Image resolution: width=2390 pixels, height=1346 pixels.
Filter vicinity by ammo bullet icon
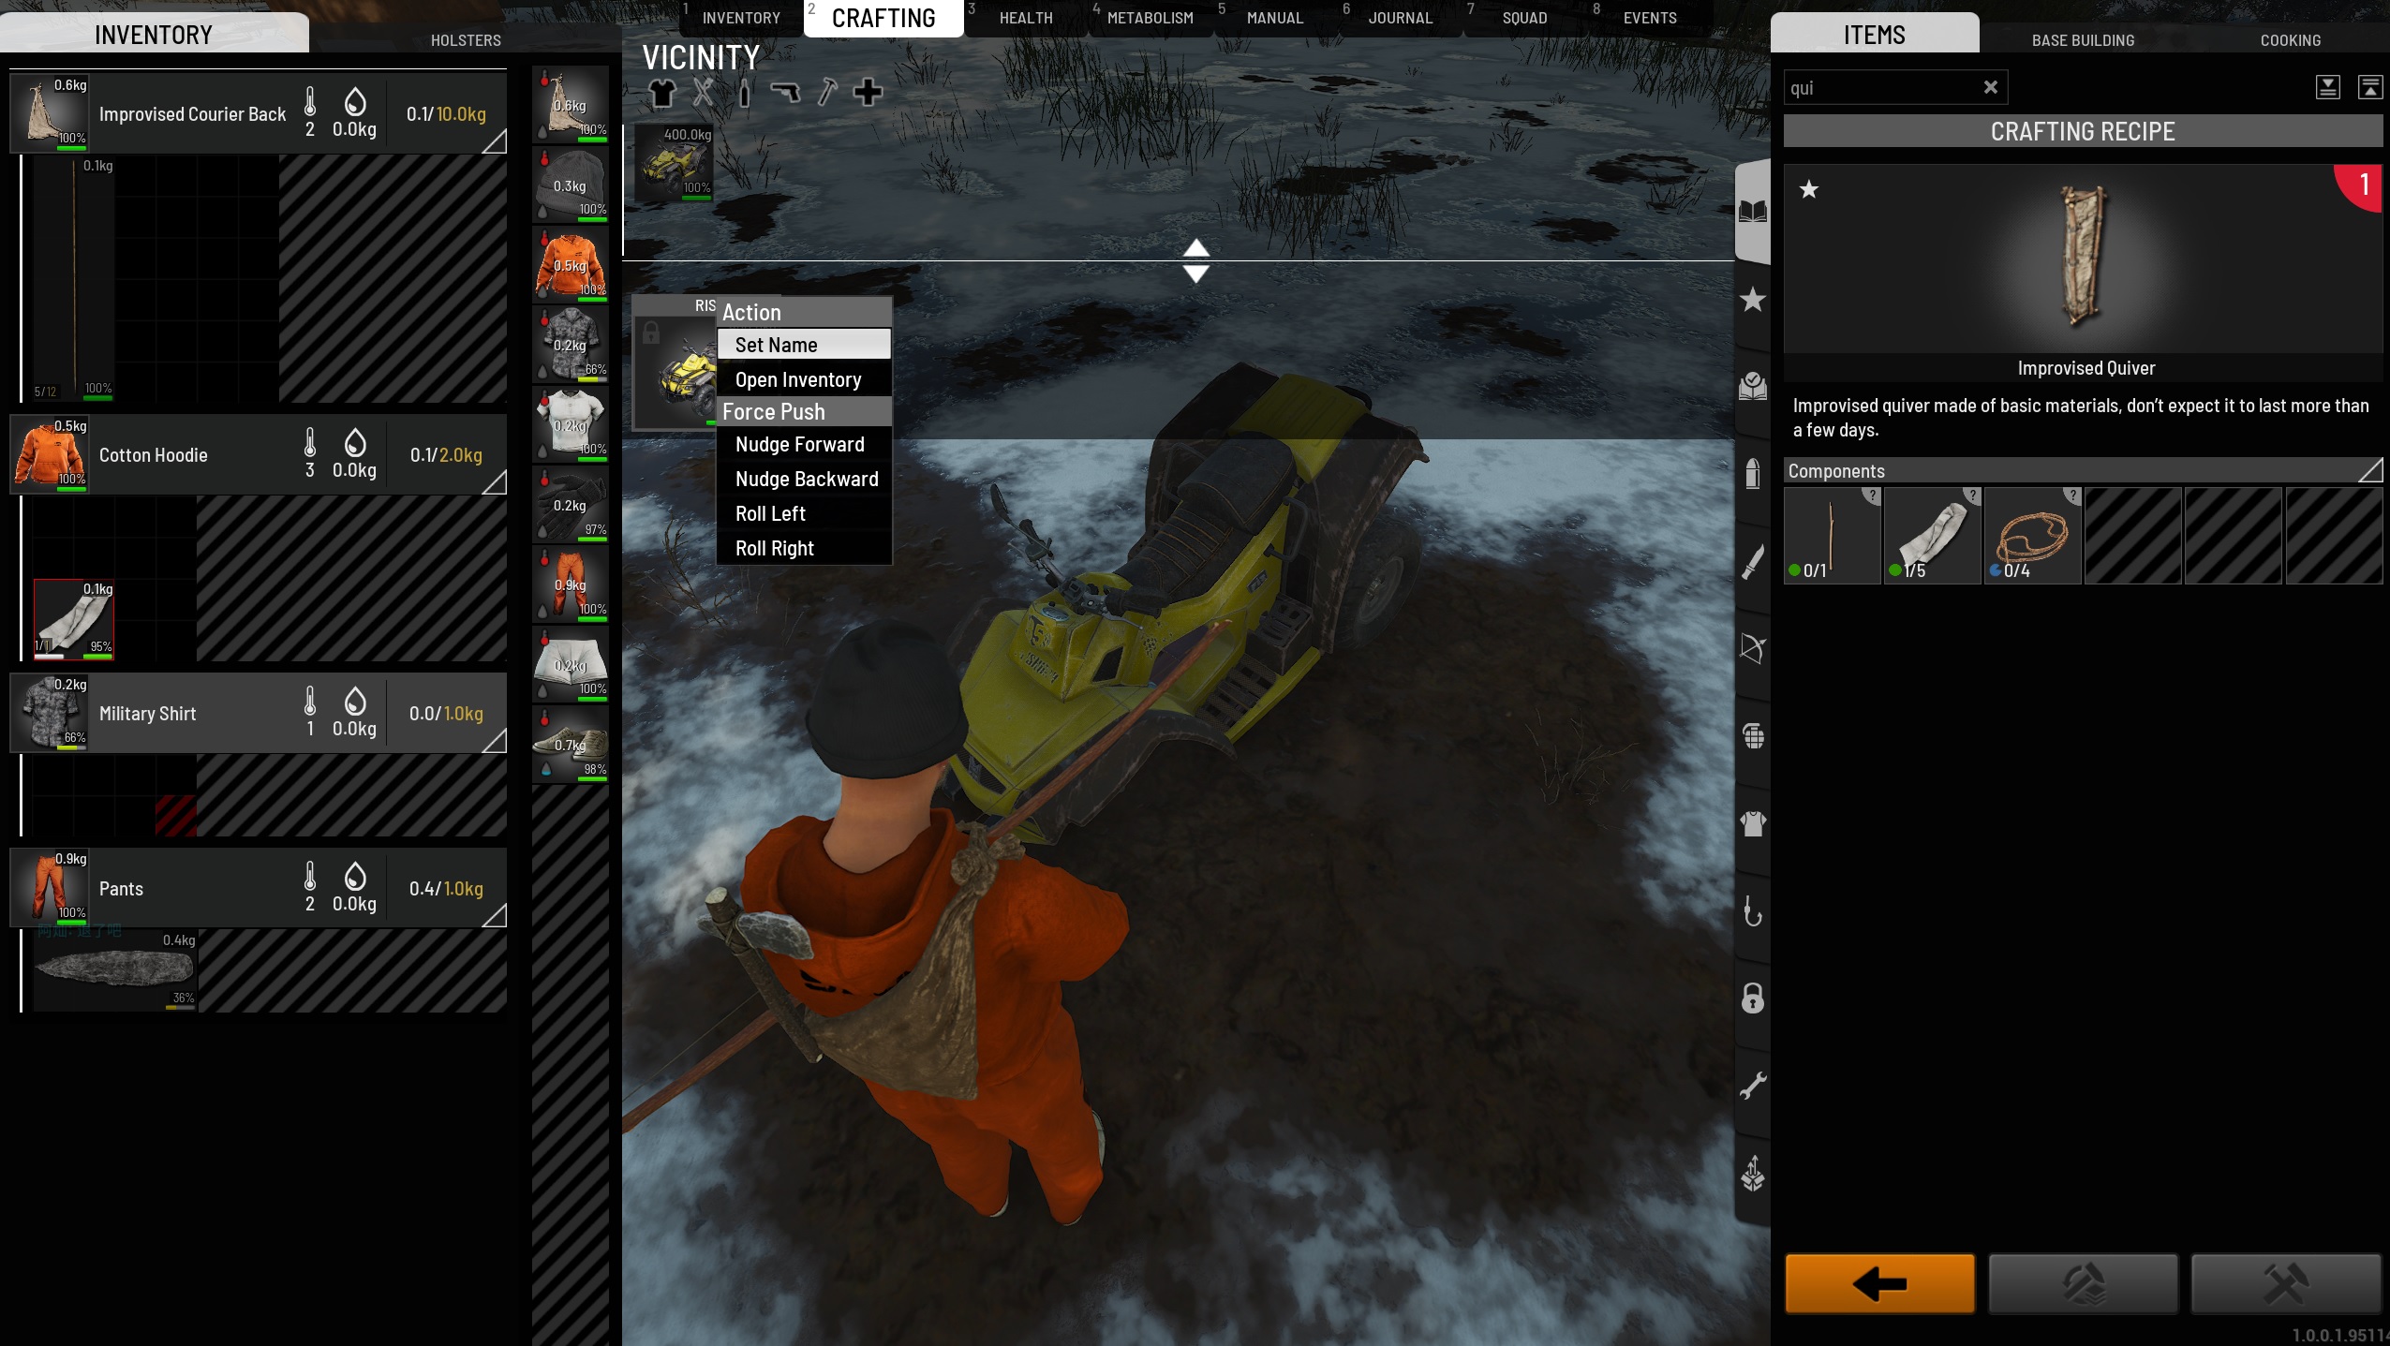(744, 93)
